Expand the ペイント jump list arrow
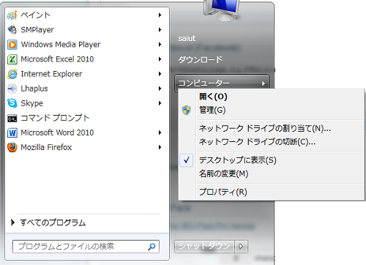This screenshot has width=366, height=265. [160, 15]
